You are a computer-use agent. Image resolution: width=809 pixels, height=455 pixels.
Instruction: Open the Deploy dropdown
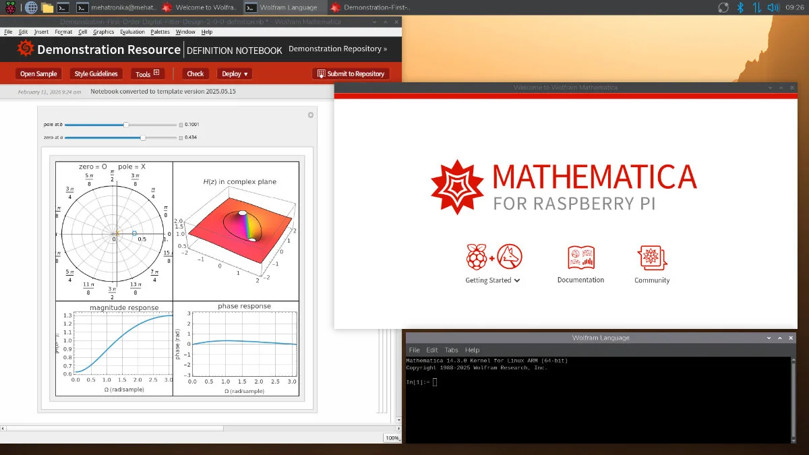(x=235, y=73)
